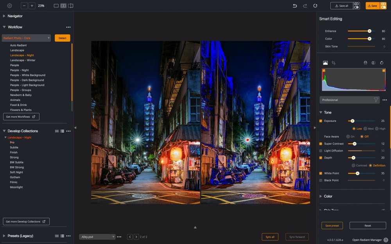The height and width of the screenshot is (244, 391).
Task: Switch Develop Collections to grid view
Action: [57, 131]
